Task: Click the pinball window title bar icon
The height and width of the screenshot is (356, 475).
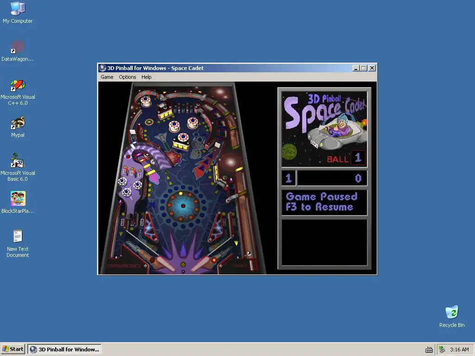Action: click(103, 68)
